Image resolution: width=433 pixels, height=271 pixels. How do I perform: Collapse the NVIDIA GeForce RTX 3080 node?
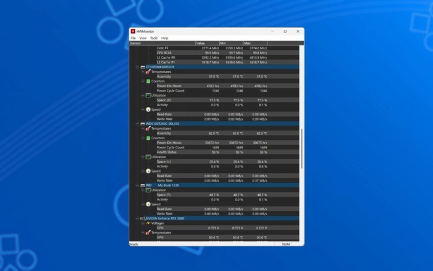137,218
